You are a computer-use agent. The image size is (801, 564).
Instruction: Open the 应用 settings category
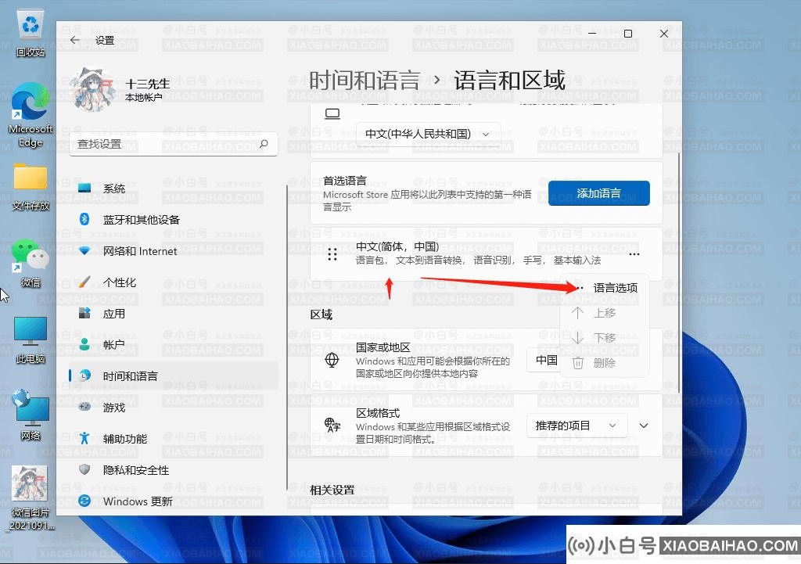[174, 314]
